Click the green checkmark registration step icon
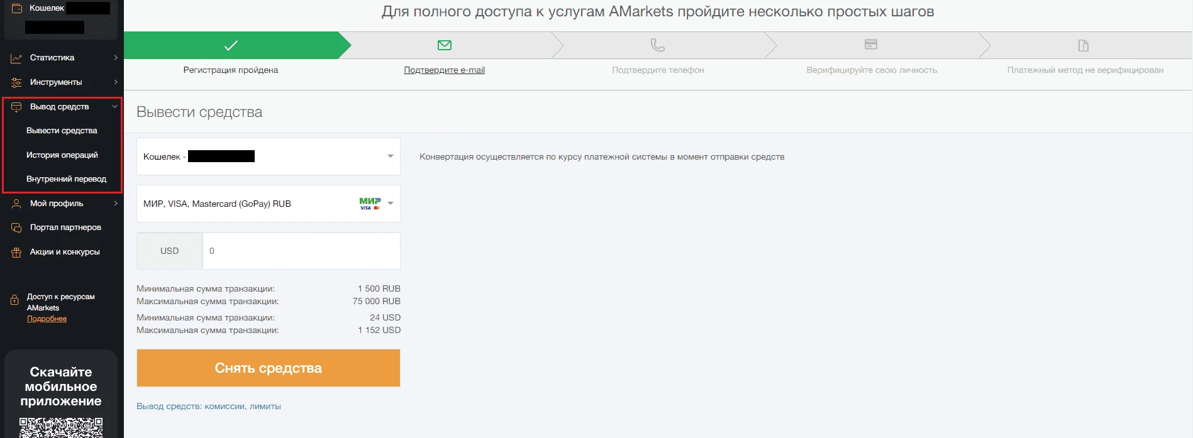Viewport: 1193px width, 438px height. click(x=231, y=45)
